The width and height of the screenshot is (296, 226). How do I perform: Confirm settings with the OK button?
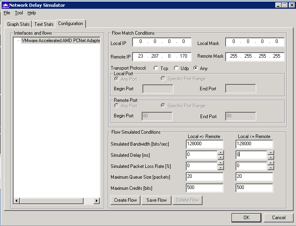tap(246, 218)
